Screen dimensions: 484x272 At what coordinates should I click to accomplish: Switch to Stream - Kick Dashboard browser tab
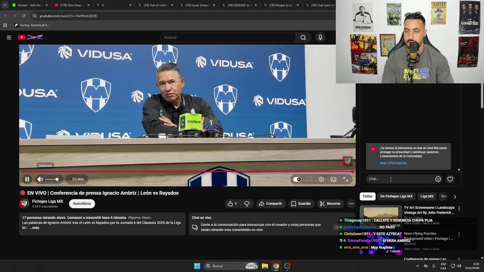(30, 5)
